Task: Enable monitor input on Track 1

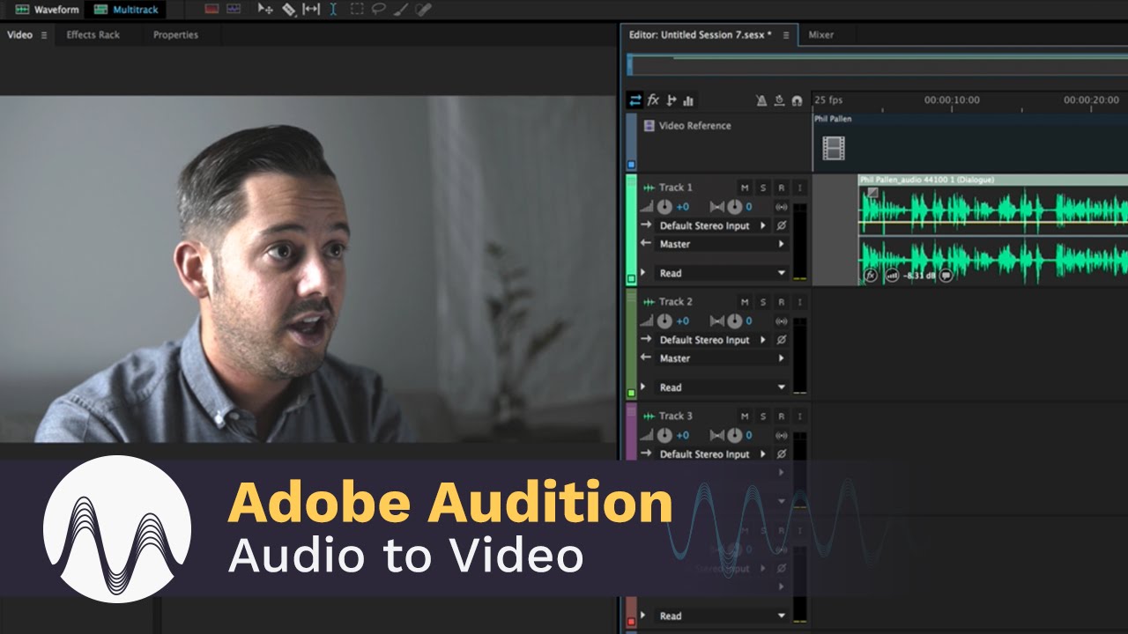Action: (x=800, y=188)
